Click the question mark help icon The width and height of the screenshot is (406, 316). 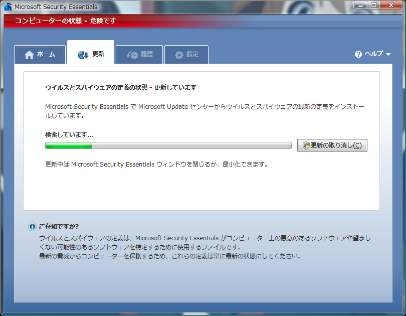pos(358,54)
